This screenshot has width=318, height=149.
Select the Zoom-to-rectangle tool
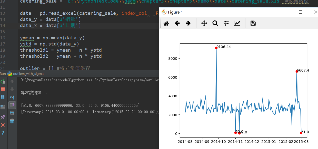[215, 23]
